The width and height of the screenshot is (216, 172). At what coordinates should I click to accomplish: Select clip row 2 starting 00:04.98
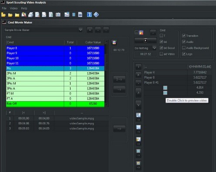57,123
